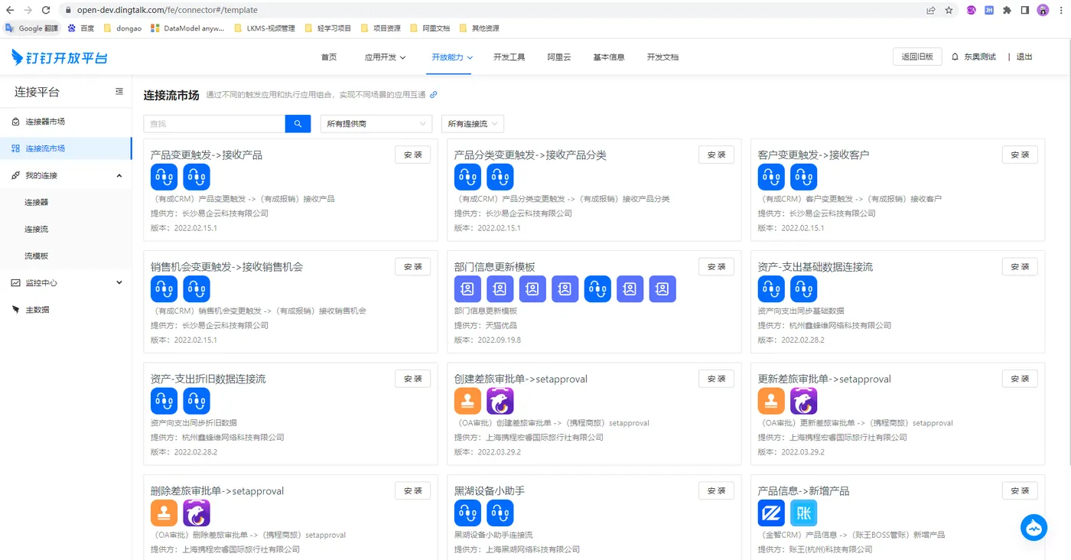Open the 百度 bookmark
This screenshot has width=1071, height=560.
pos(81,28)
